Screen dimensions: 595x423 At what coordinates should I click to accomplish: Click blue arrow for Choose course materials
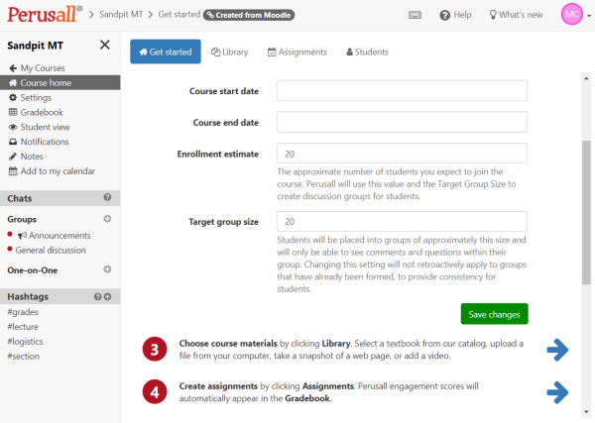(557, 350)
